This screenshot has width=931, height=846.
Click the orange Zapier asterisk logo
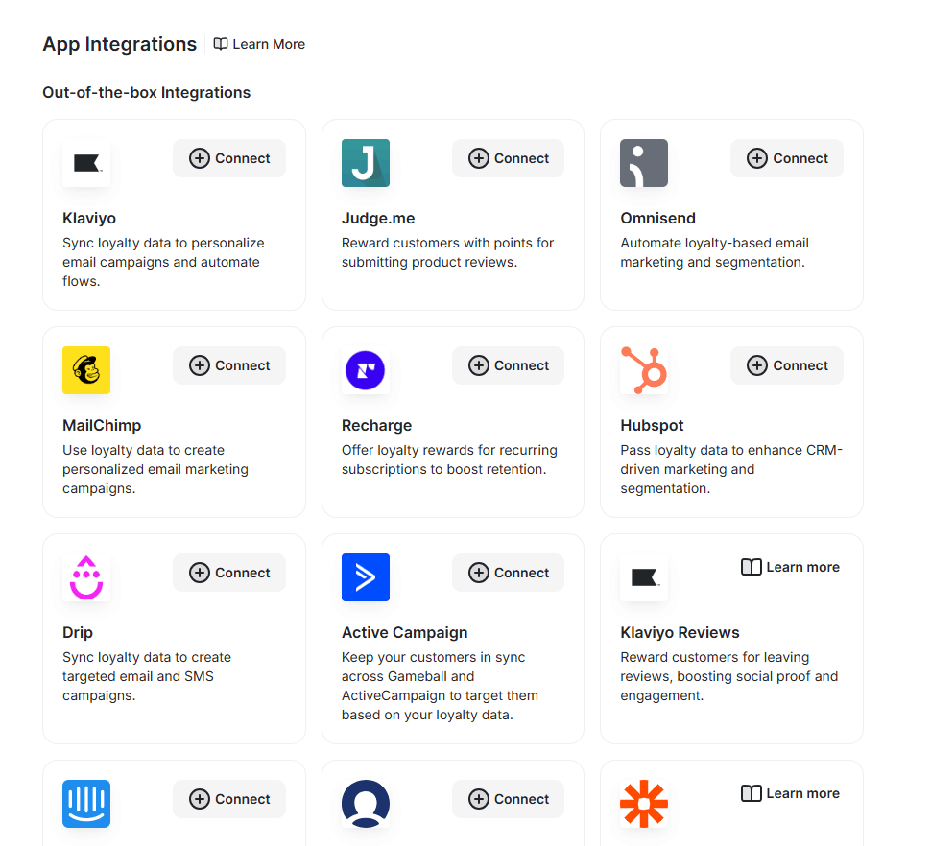pos(644,803)
